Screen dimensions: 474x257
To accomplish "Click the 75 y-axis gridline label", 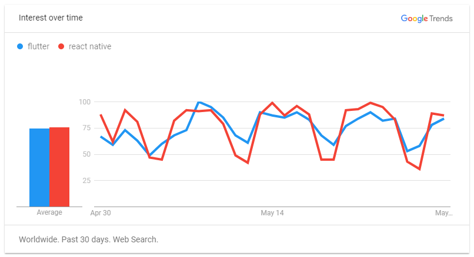I will pos(86,128).
